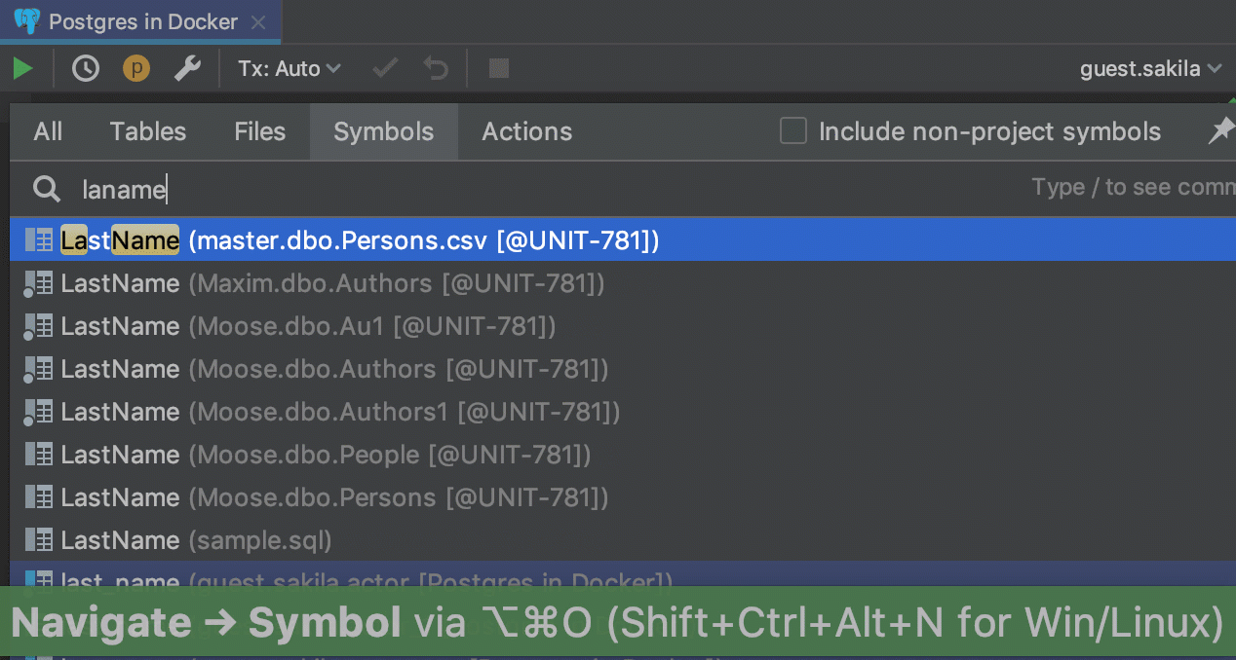Open query history clock icon
Screen dimensions: 1236x660
pyautogui.click(x=86, y=68)
